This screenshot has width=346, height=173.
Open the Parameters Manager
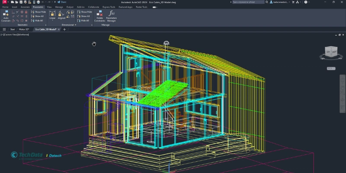pyautogui.click(x=112, y=16)
